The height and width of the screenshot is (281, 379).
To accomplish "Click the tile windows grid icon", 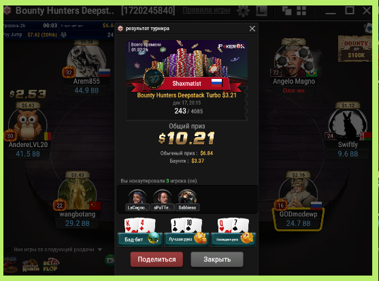I will click(301, 11).
